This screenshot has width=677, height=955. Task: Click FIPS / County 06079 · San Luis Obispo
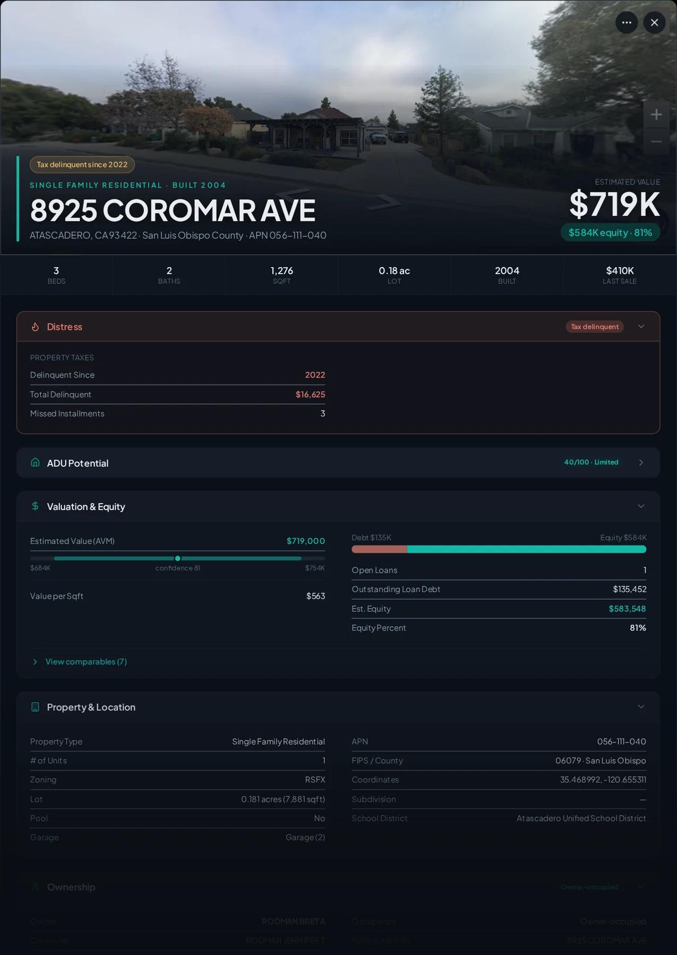[x=601, y=761]
